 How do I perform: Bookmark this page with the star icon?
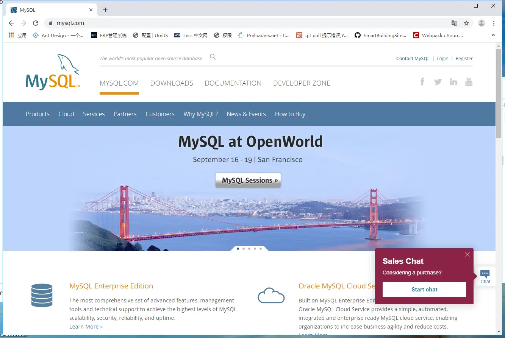click(466, 23)
